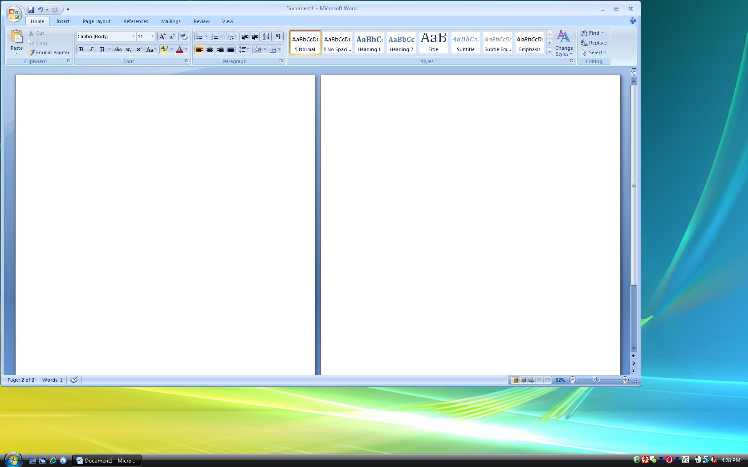748x467 pixels.
Task: Open the font size dropdown
Action: pos(152,36)
